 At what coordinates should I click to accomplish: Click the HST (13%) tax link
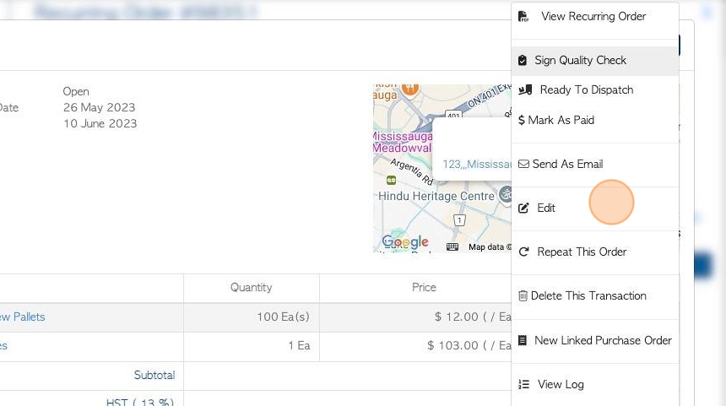tap(140, 403)
